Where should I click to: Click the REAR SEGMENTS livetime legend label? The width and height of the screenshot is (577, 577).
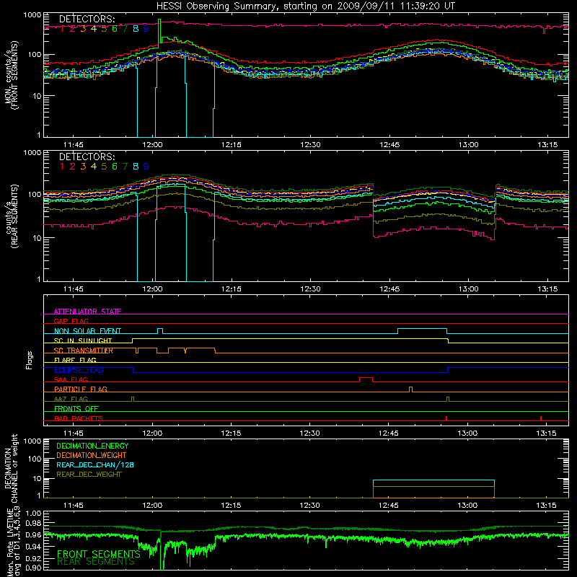(96, 562)
